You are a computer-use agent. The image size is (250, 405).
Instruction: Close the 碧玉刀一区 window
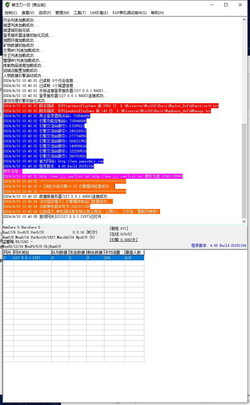pos(241,5)
